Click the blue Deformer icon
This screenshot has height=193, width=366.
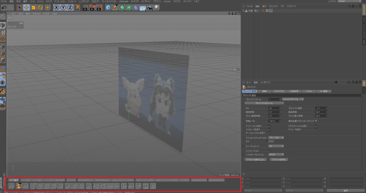(x=136, y=8)
